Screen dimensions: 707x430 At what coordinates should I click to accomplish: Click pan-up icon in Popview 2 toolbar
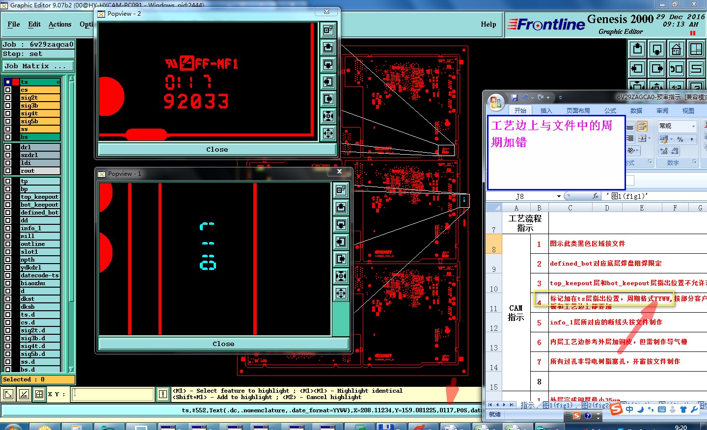328,47
